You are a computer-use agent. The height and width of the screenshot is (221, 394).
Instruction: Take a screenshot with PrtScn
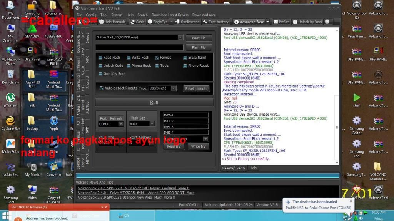pos(281,22)
